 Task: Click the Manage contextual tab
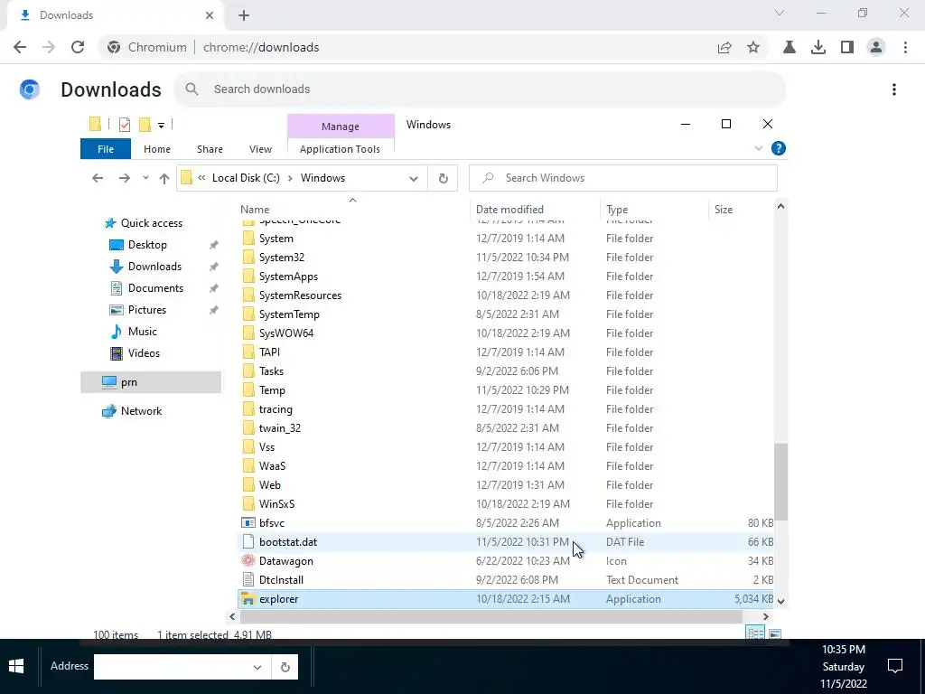tap(341, 127)
